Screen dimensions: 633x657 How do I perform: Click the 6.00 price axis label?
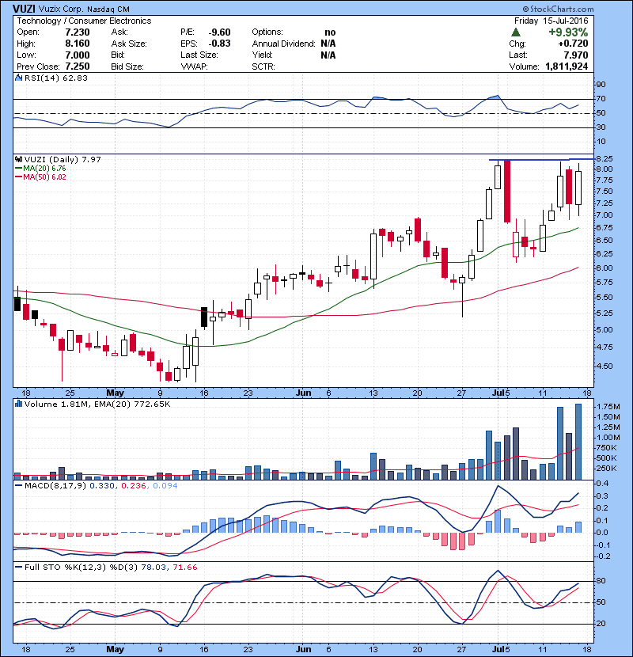click(604, 268)
